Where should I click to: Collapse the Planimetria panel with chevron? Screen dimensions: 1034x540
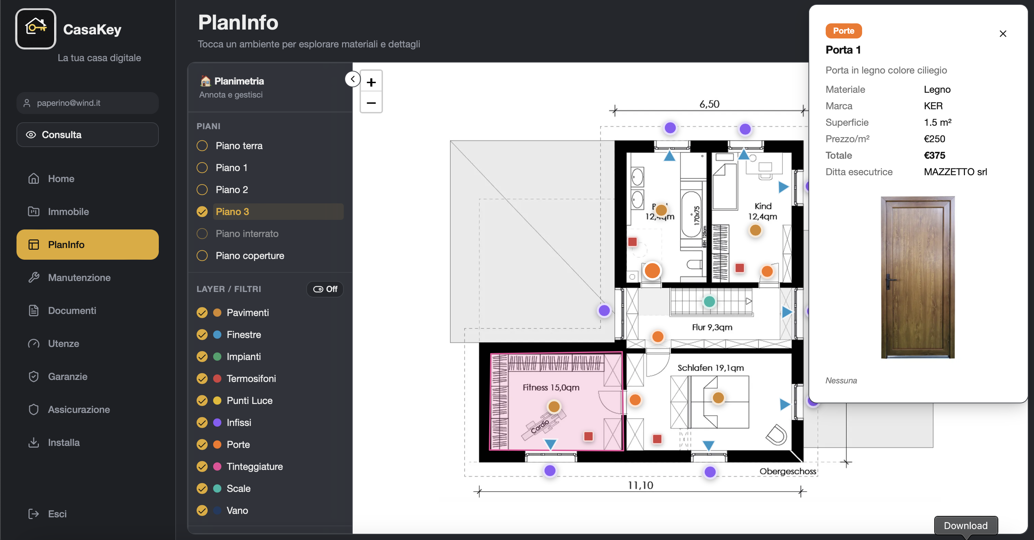click(352, 79)
